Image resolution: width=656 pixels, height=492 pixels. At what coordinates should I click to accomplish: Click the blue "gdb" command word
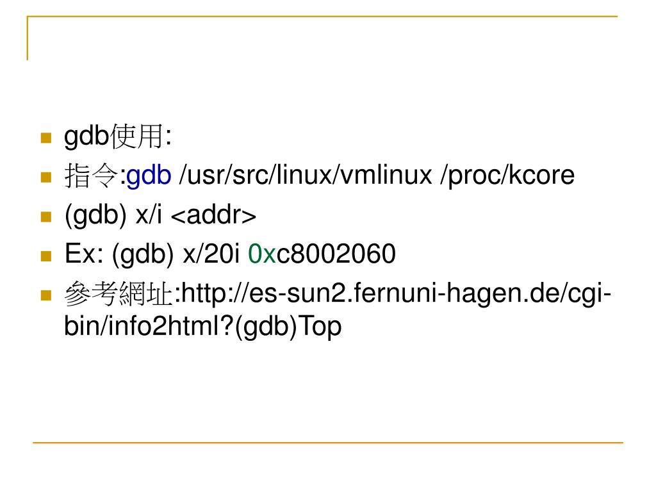(149, 176)
